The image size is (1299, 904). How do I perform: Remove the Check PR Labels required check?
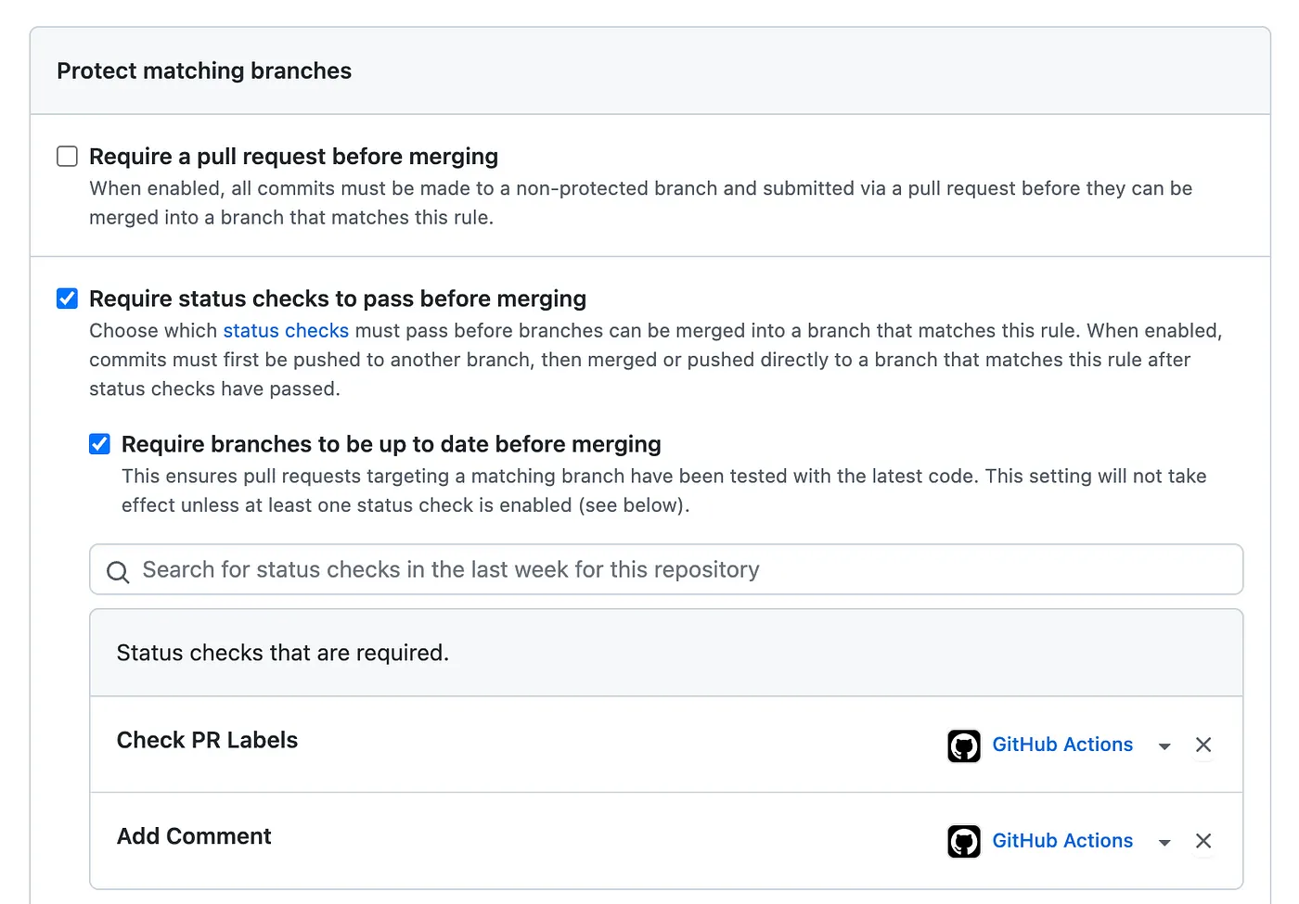(1203, 745)
